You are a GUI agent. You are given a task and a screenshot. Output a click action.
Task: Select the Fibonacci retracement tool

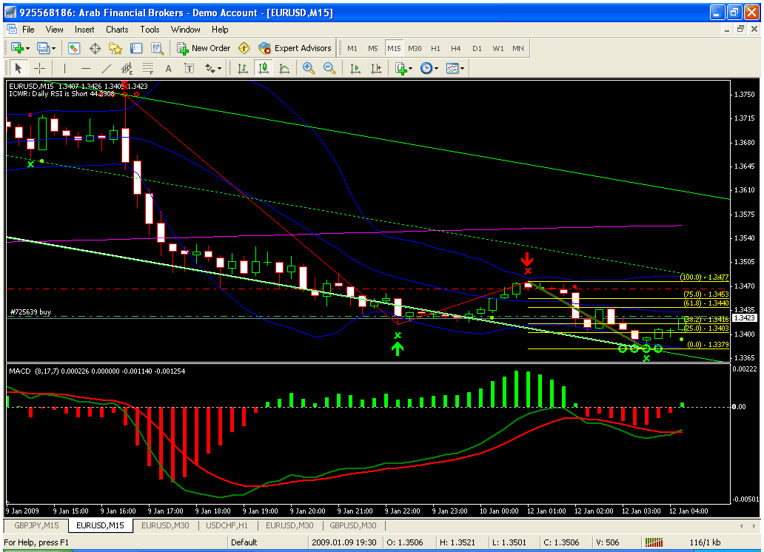(147, 69)
